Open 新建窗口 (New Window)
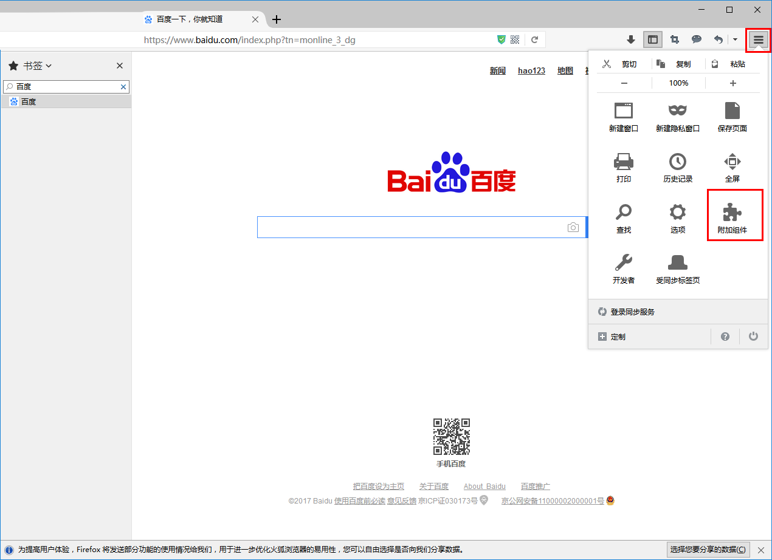This screenshot has width=772, height=560. tap(624, 117)
